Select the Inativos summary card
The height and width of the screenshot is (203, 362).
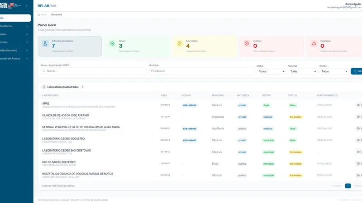271,46
